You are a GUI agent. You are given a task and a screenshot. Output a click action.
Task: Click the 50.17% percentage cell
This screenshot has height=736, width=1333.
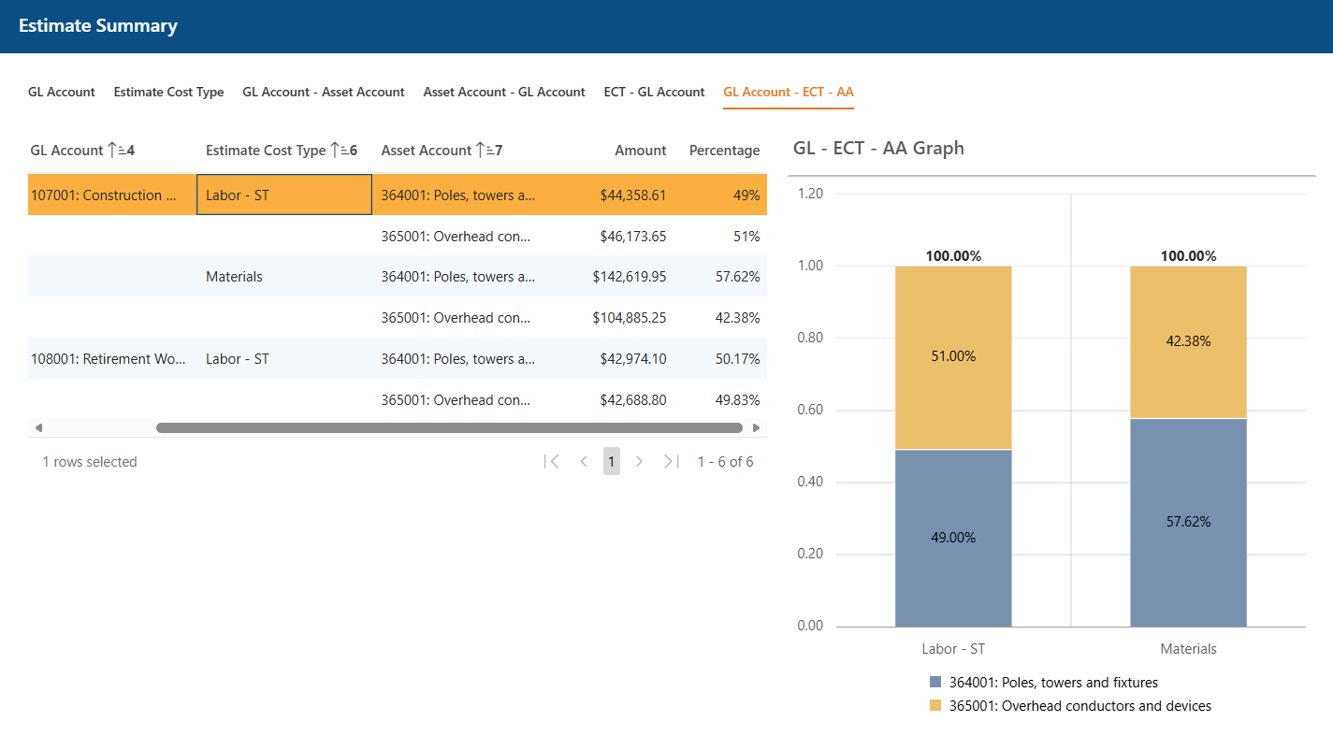739,359
